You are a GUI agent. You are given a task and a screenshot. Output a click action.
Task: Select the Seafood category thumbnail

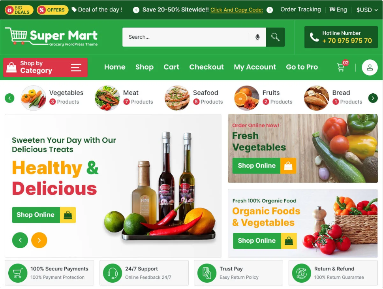point(177,98)
